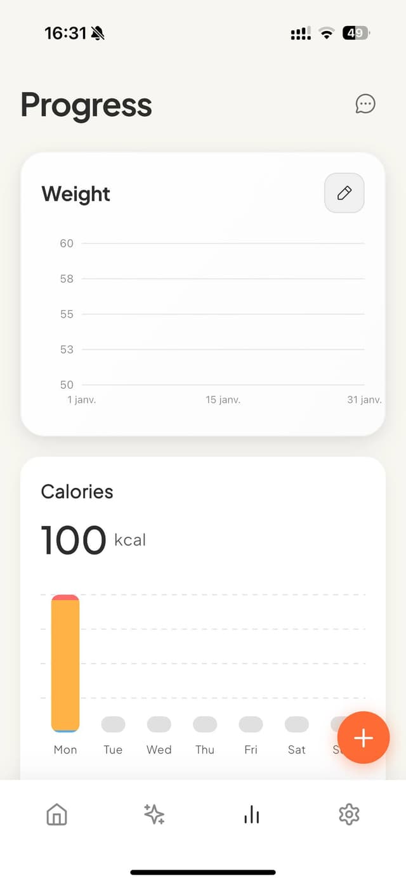Tap Tuesday's empty calorie marker
This screenshot has width=406, height=883.
click(112, 724)
